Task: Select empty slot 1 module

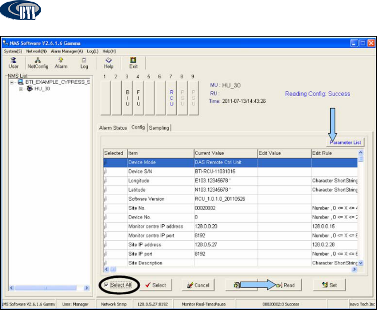Action: pos(105,98)
